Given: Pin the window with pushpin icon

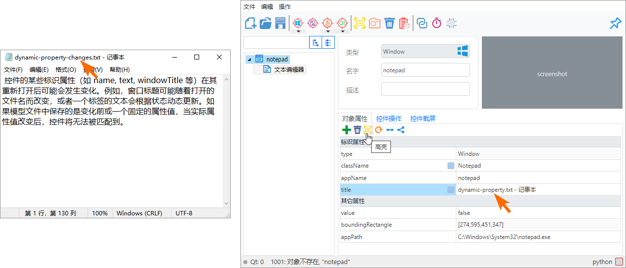Looking at the screenshot, I should click(615, 23).
